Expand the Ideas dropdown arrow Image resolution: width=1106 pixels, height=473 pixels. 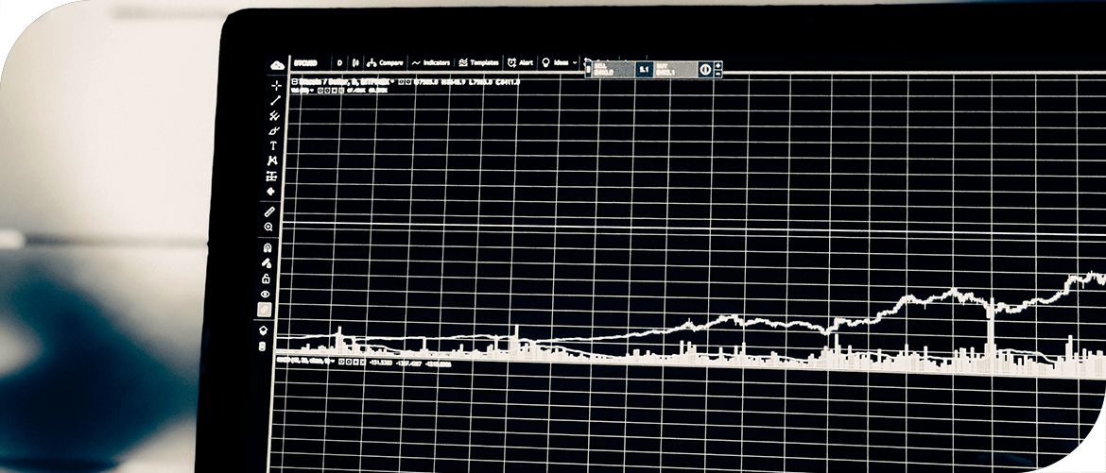point(574,62)
